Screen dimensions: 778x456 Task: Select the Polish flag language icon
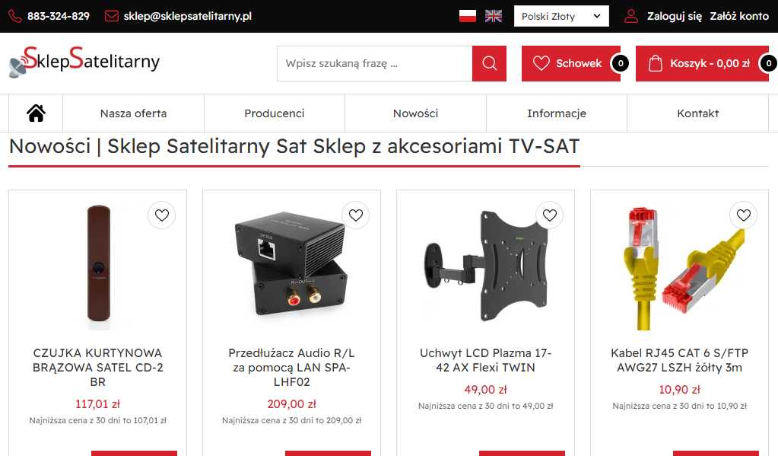pyautogui.click(x=468, y=17)
